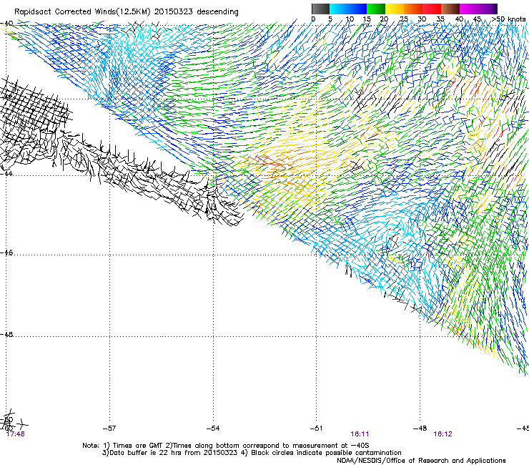Click the legend tick label '45'
The height and width of the screenshot is (465, 529).
click(477, 19)
